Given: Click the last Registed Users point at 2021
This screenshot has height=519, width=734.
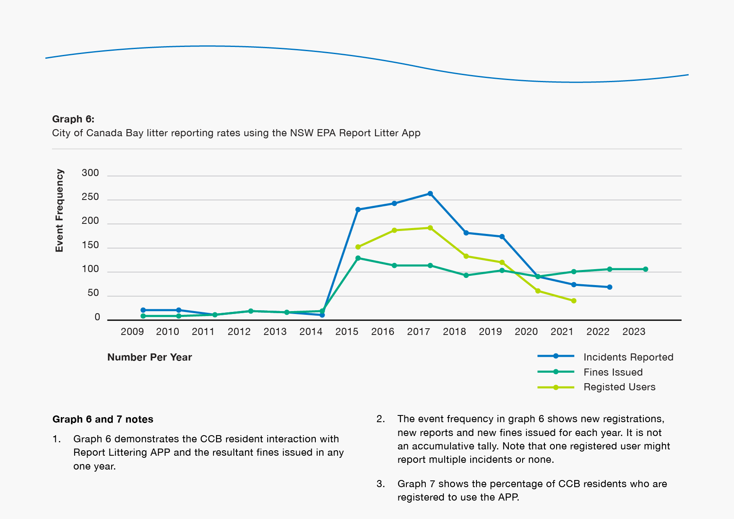Looking at the screenshot, I should (x=574, y=301).
